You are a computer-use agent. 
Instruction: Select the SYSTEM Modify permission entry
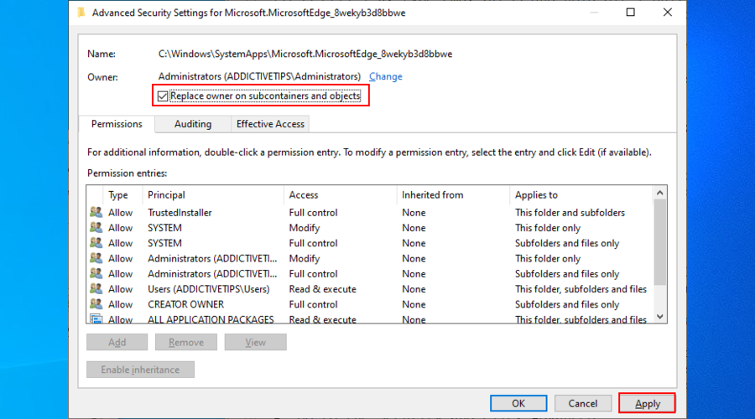[x=370, y=228]
